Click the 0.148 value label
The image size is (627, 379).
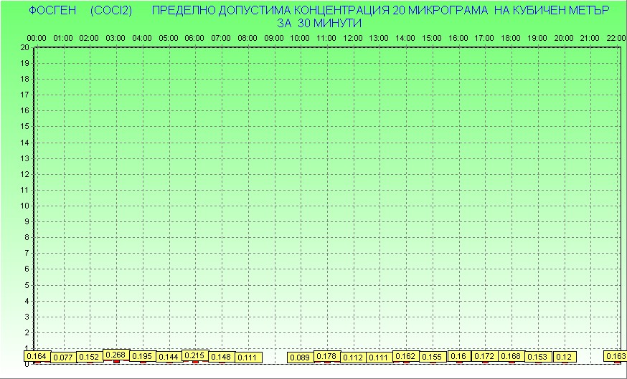point(222,357)
